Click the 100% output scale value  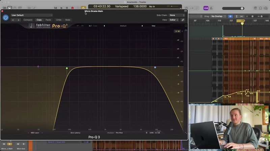point(151,133)
